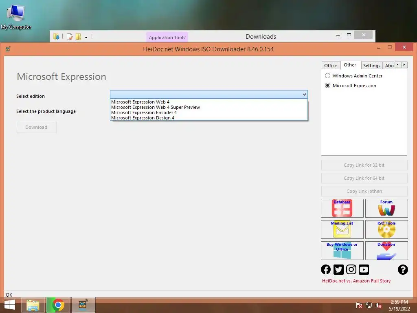Open HeiDoc.net vs. Amazon Full Story link
417x313 pixels.
[x=356, y=281]
